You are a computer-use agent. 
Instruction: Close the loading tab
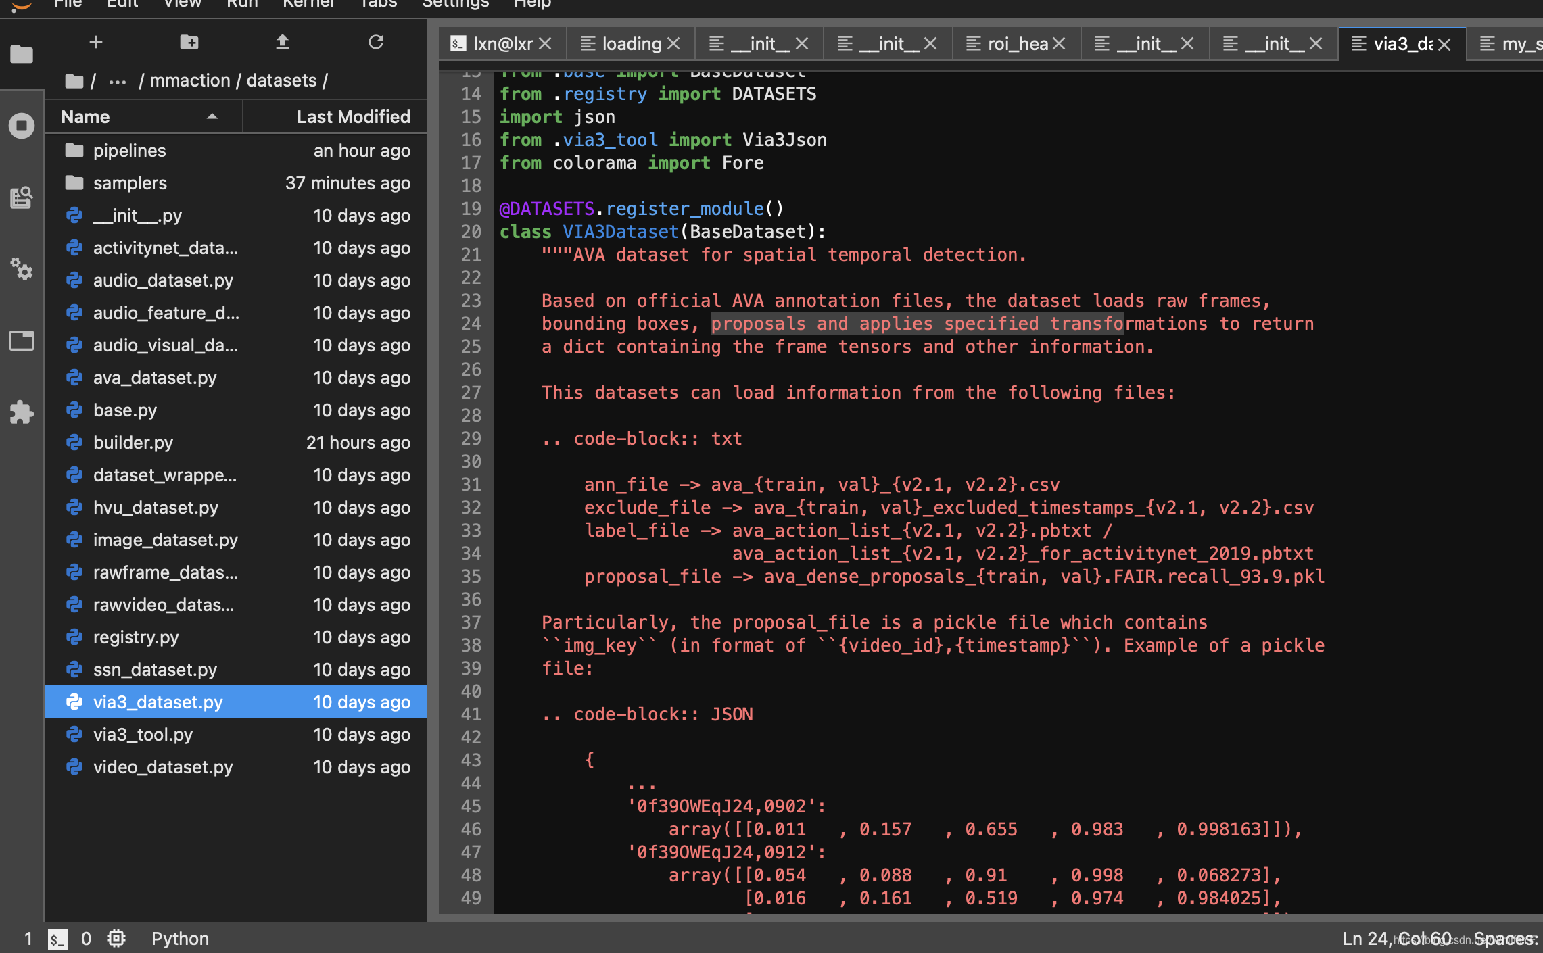[673, 44]
